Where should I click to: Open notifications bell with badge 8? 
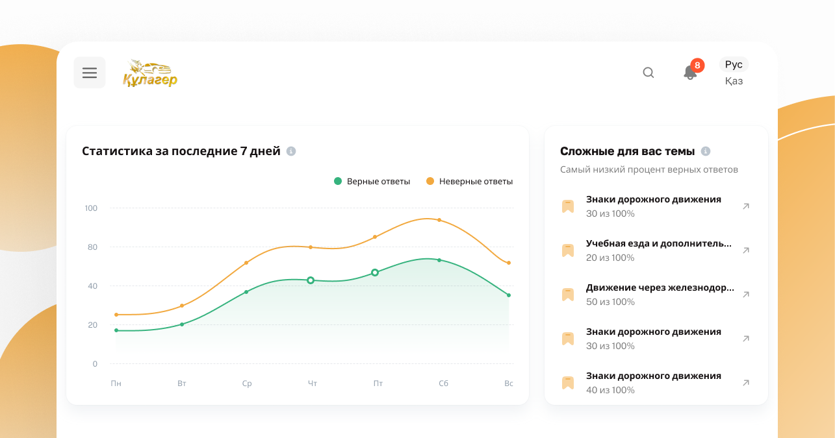(690, 72)
